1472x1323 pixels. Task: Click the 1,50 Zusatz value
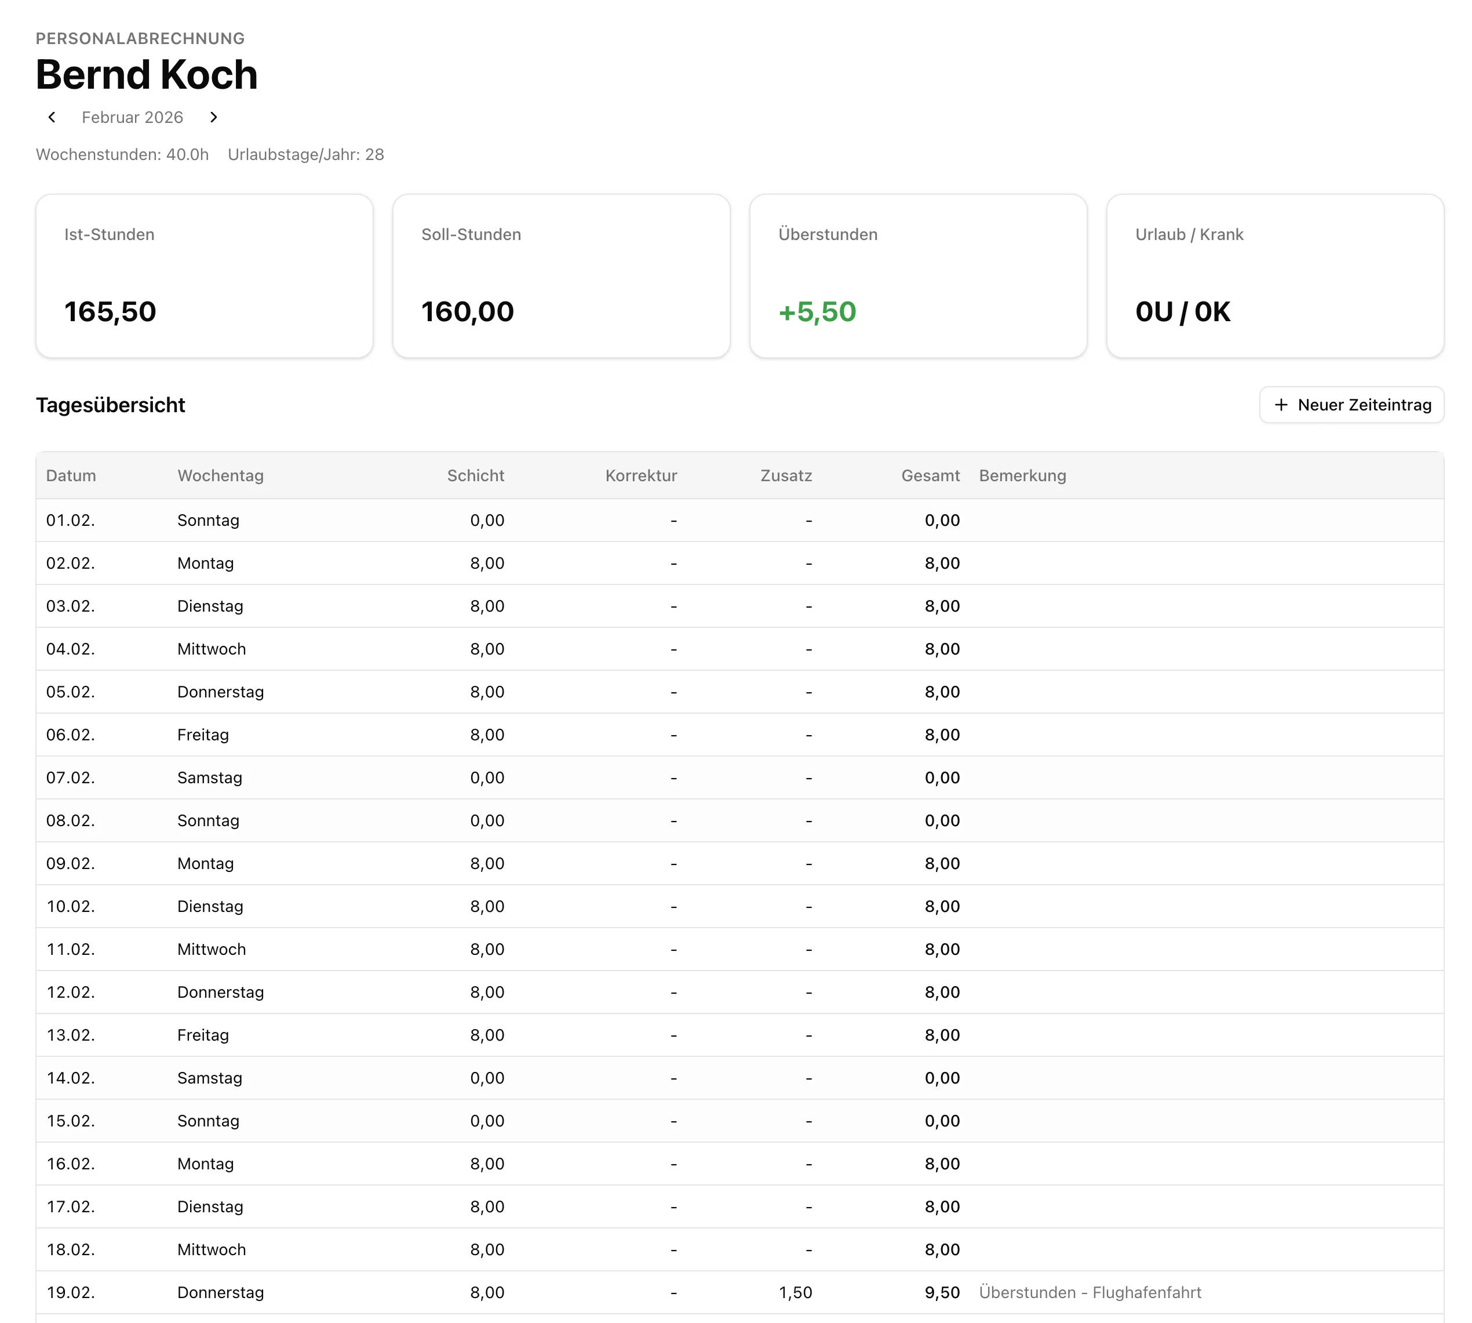(x=795, y=1292)
